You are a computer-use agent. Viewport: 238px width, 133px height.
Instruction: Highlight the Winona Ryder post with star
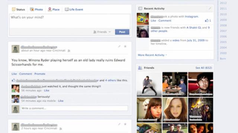tap(125, 46)
